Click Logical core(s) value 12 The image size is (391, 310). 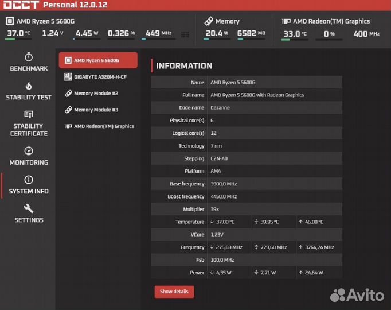pyautogui.click(x=213, y=133)
